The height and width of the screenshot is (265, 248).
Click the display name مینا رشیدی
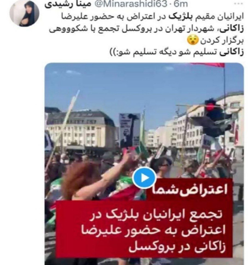[68, 4]
